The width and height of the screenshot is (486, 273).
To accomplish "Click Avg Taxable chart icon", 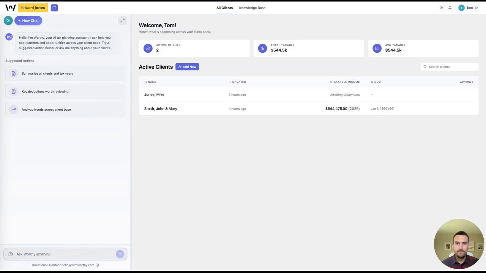I will pos(377,48).
